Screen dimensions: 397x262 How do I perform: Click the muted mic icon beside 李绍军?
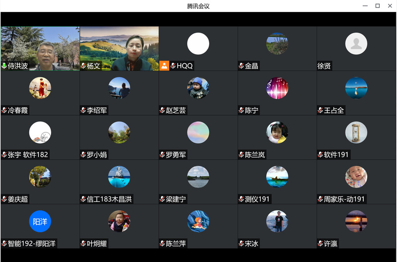pyautogui.click(x=83, y=110)
